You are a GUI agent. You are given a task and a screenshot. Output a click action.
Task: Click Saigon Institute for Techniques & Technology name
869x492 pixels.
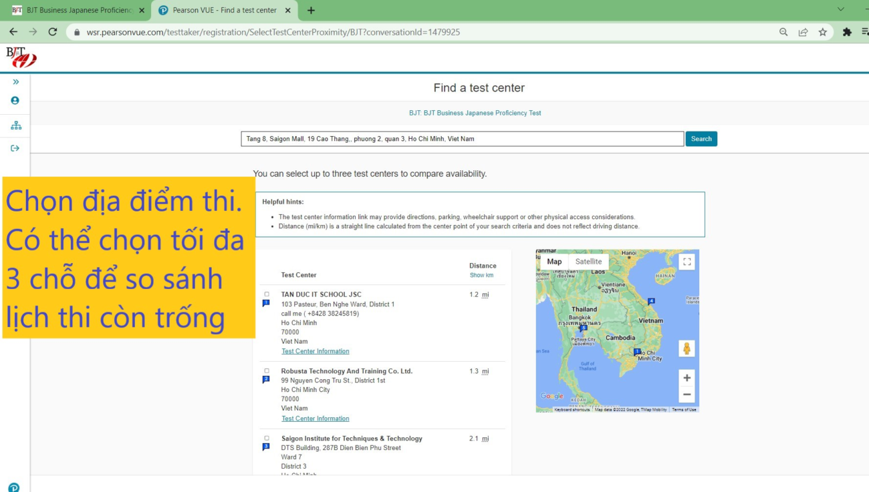click(x=352, y=439)
